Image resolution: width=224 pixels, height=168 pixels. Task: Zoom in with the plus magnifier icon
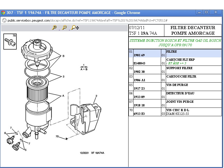click(54, 27)
